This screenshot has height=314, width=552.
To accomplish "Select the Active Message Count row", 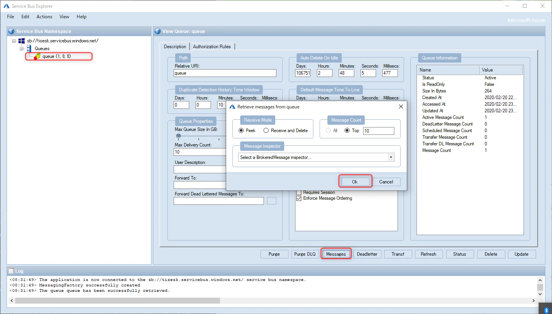I will click(x=470, y=117).
